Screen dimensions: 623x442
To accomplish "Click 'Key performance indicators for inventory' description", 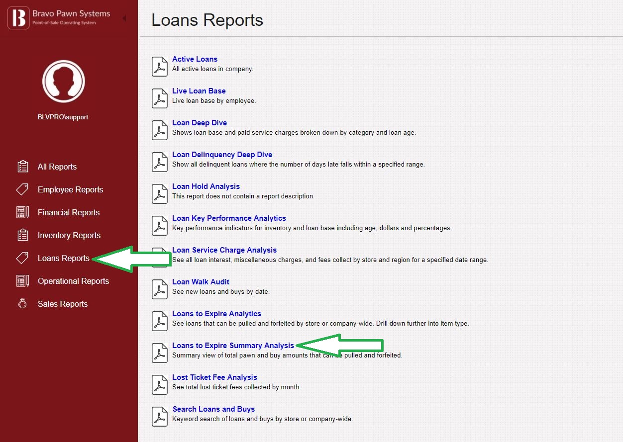I will [x=312, y=228].
